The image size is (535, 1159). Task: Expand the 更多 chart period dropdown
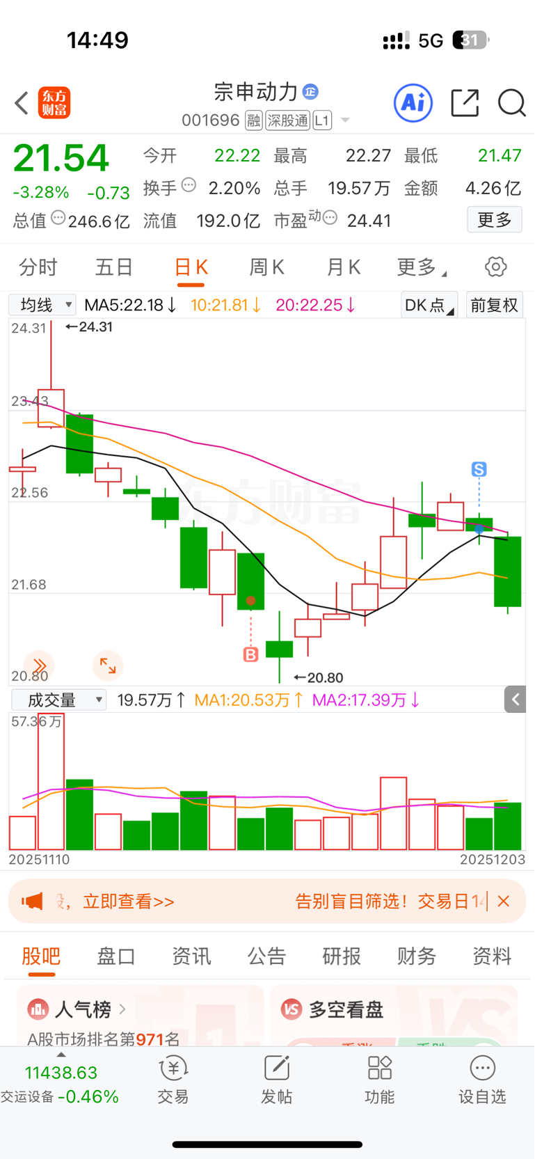(x=422, y=267)
